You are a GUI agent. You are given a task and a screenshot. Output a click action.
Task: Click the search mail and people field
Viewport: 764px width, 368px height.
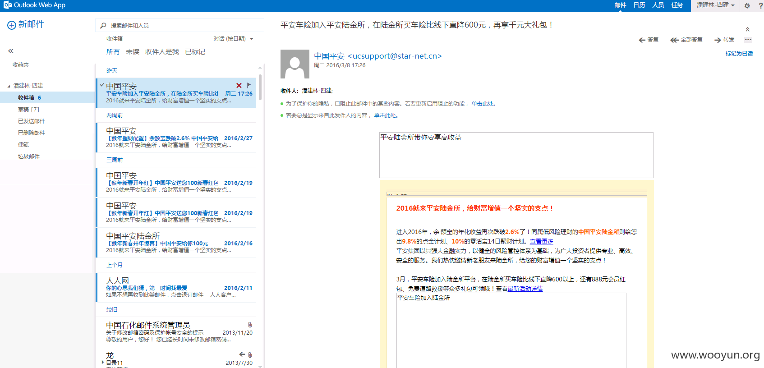click(179, 25)
